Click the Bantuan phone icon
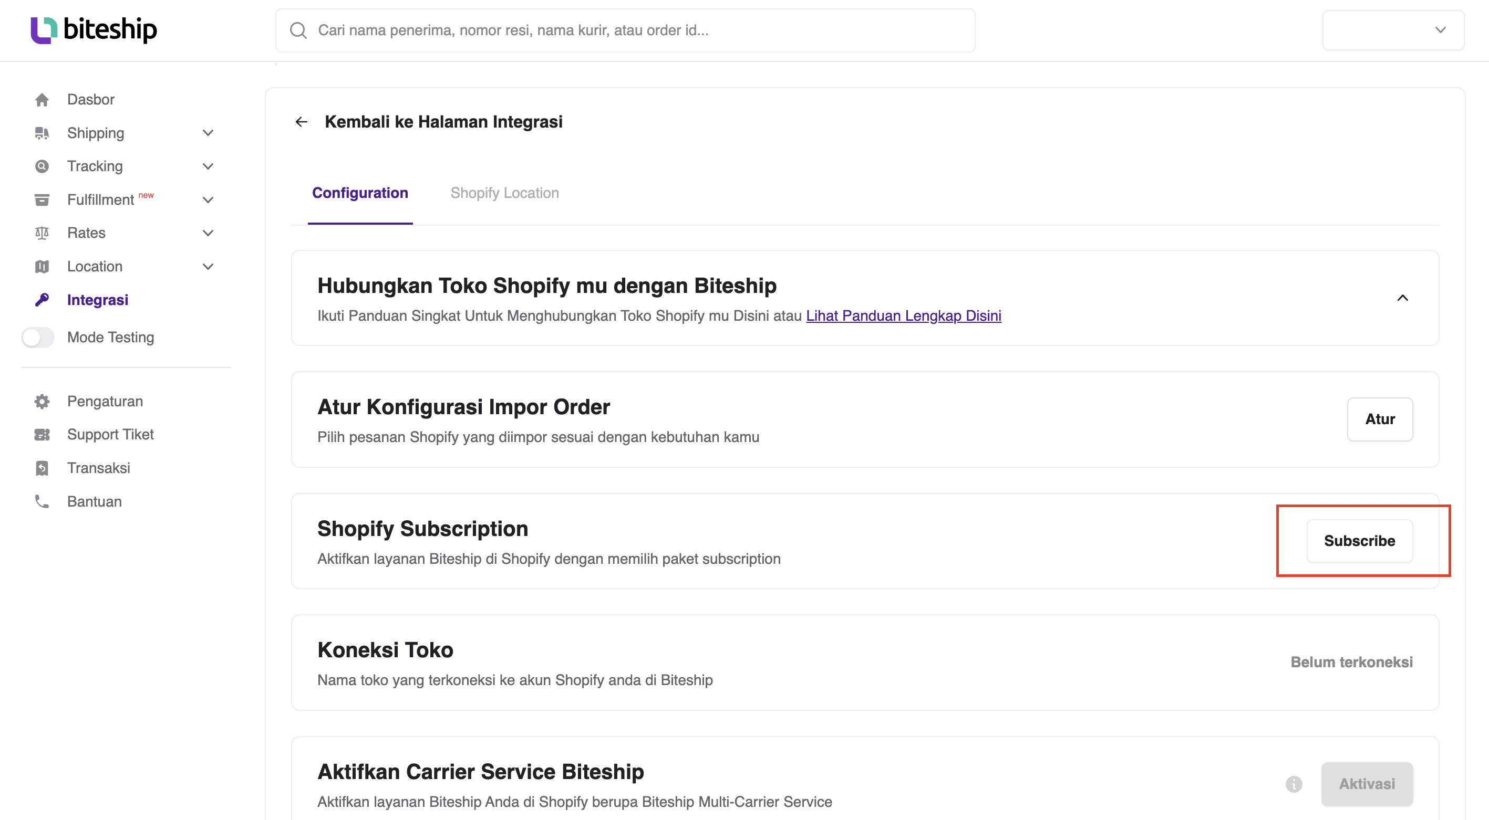1489x820 pixels. [42, 501]
